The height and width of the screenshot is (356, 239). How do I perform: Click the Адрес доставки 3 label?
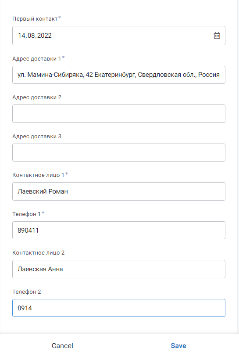(x=37, y=137)
